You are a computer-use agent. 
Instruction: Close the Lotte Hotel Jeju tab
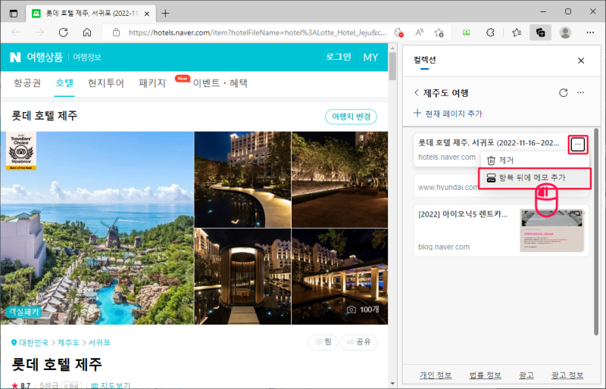coord(147,14)
